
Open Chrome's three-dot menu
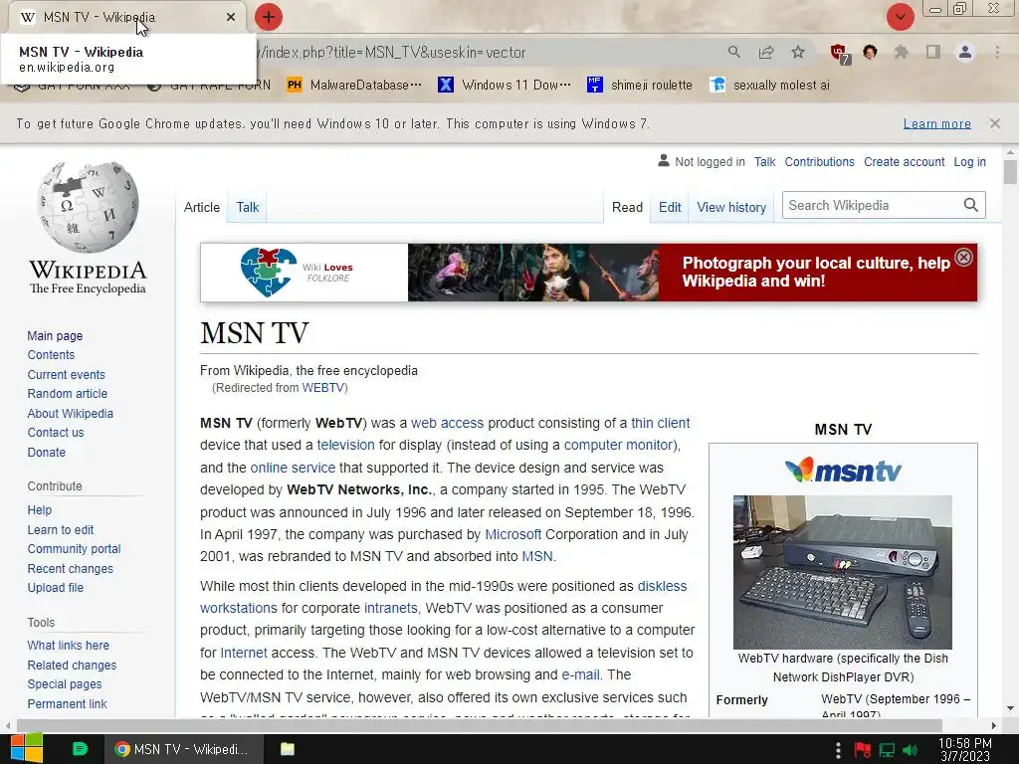(997, 52)
